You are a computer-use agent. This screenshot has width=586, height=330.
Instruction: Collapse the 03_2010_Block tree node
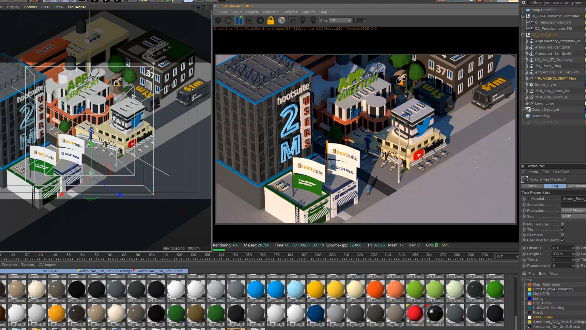(523, 35)
